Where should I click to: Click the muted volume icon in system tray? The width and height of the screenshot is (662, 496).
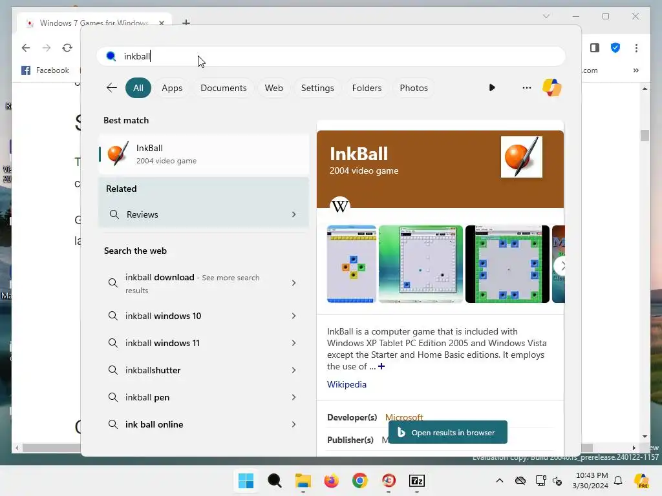click(557, 480)
